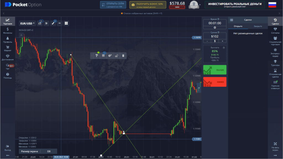Open the line color paint roller
This screenshot has width=283, height=159.
coord(96,56)
